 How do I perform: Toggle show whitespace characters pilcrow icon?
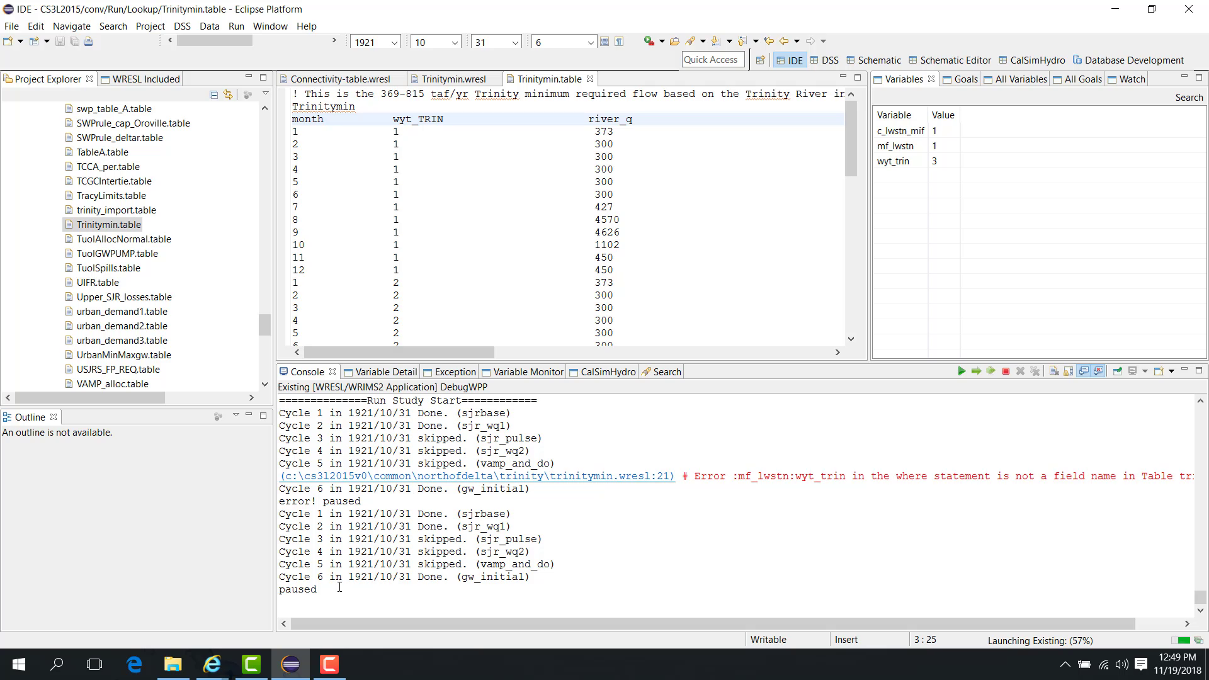click(x=620, y=42)
